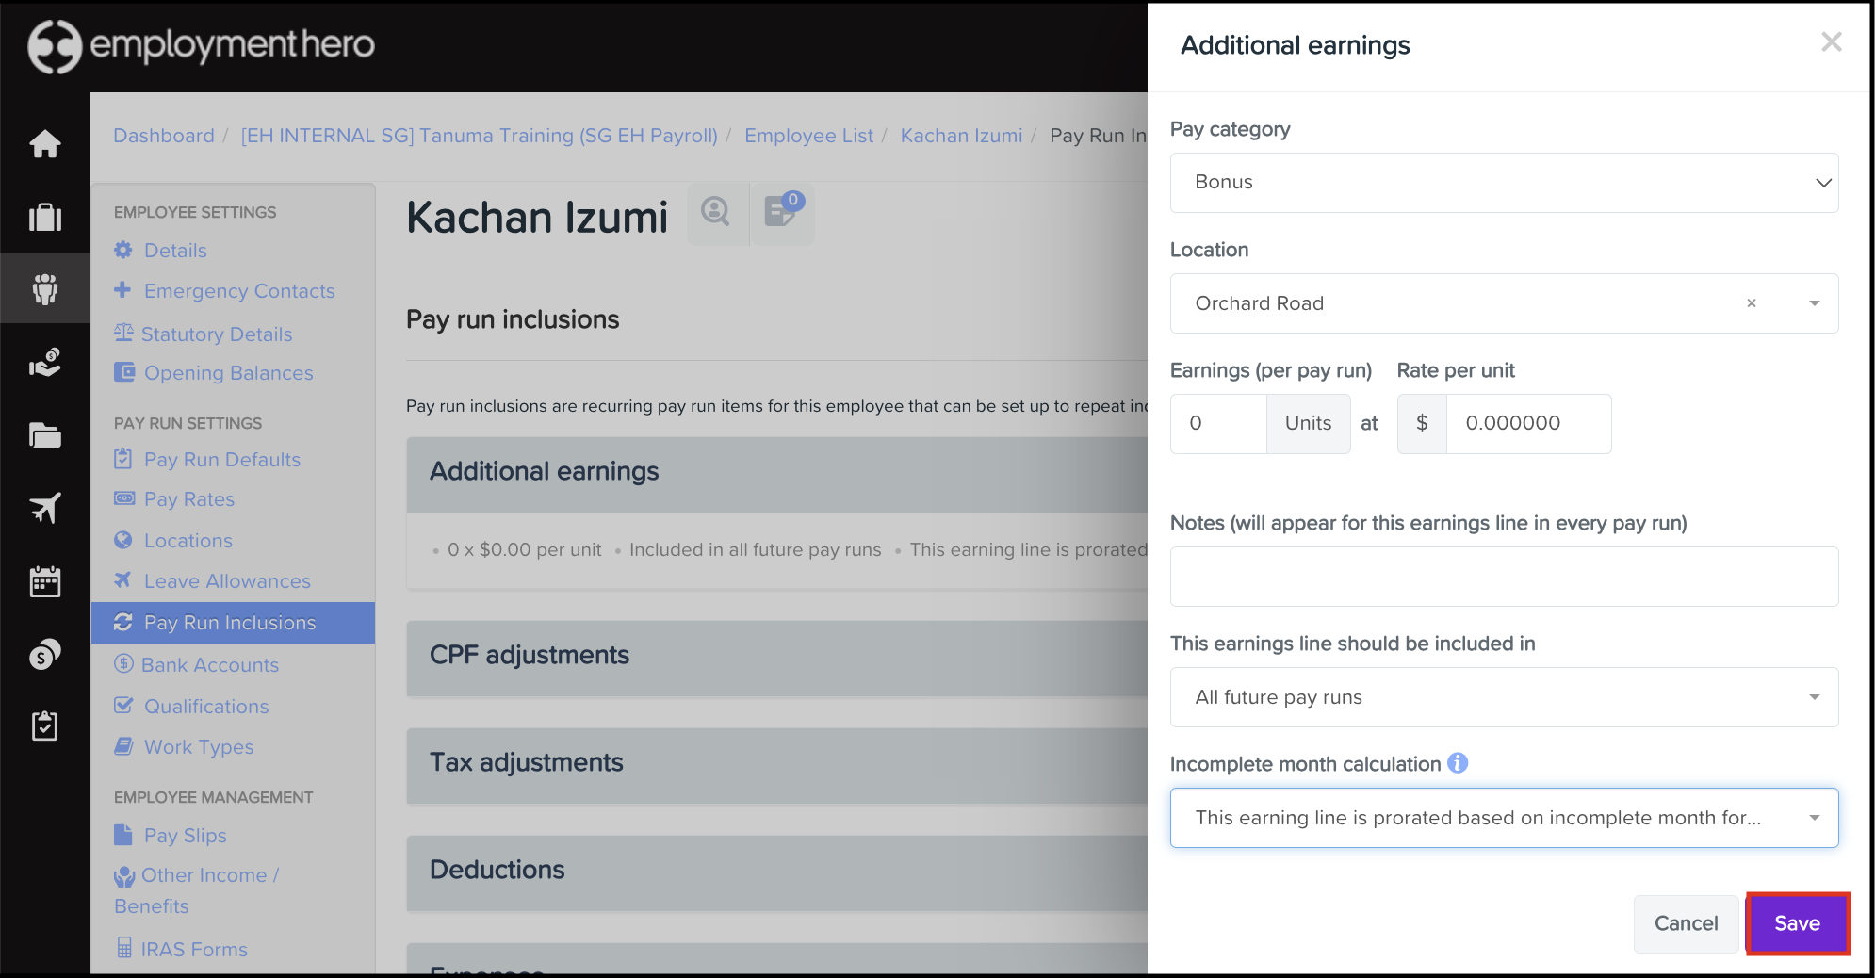Open the calendar icon in sidebar
The height and width of the screenshot is (978, 1875).
point(45,581)
